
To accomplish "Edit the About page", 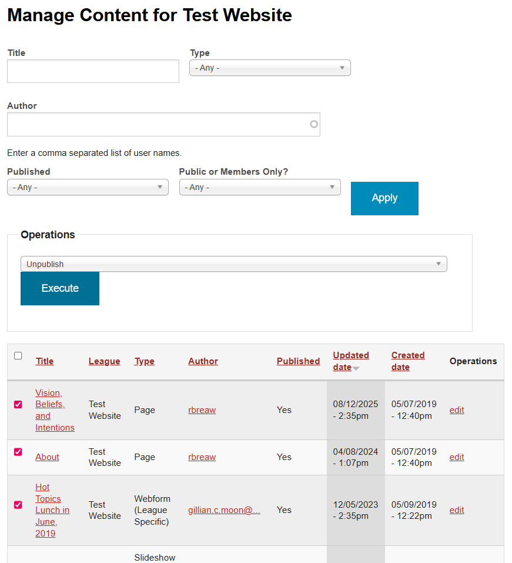I will pyautogui.click(x=456, y=457).
